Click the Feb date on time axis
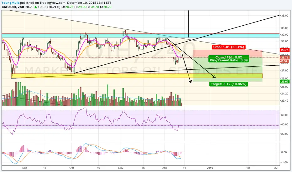The width and height of the screenshot is (292, 172). (x=248, y=168)
